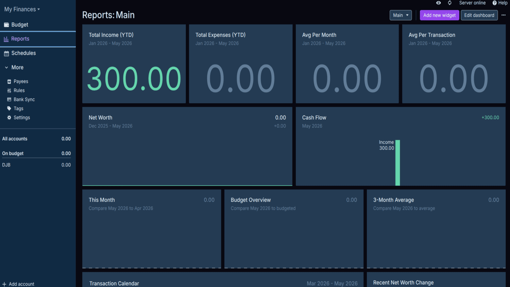
Task: Open the My Finances budget dropdown
Action: 22,9
